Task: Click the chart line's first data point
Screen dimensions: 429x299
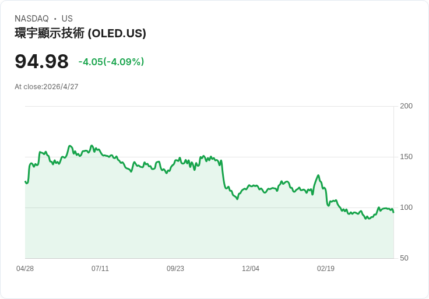Action: [26, 181]
